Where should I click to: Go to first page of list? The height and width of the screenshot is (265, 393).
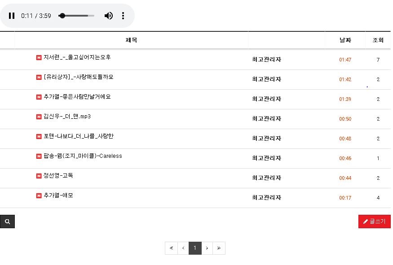(171, 248)
